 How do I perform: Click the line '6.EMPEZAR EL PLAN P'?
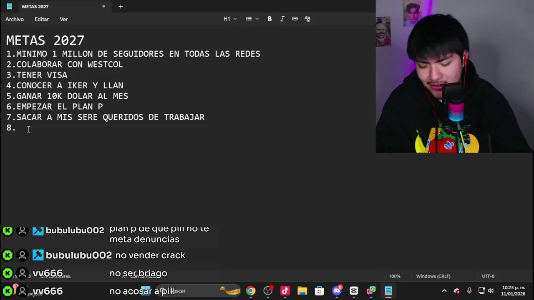coord(55,107)
